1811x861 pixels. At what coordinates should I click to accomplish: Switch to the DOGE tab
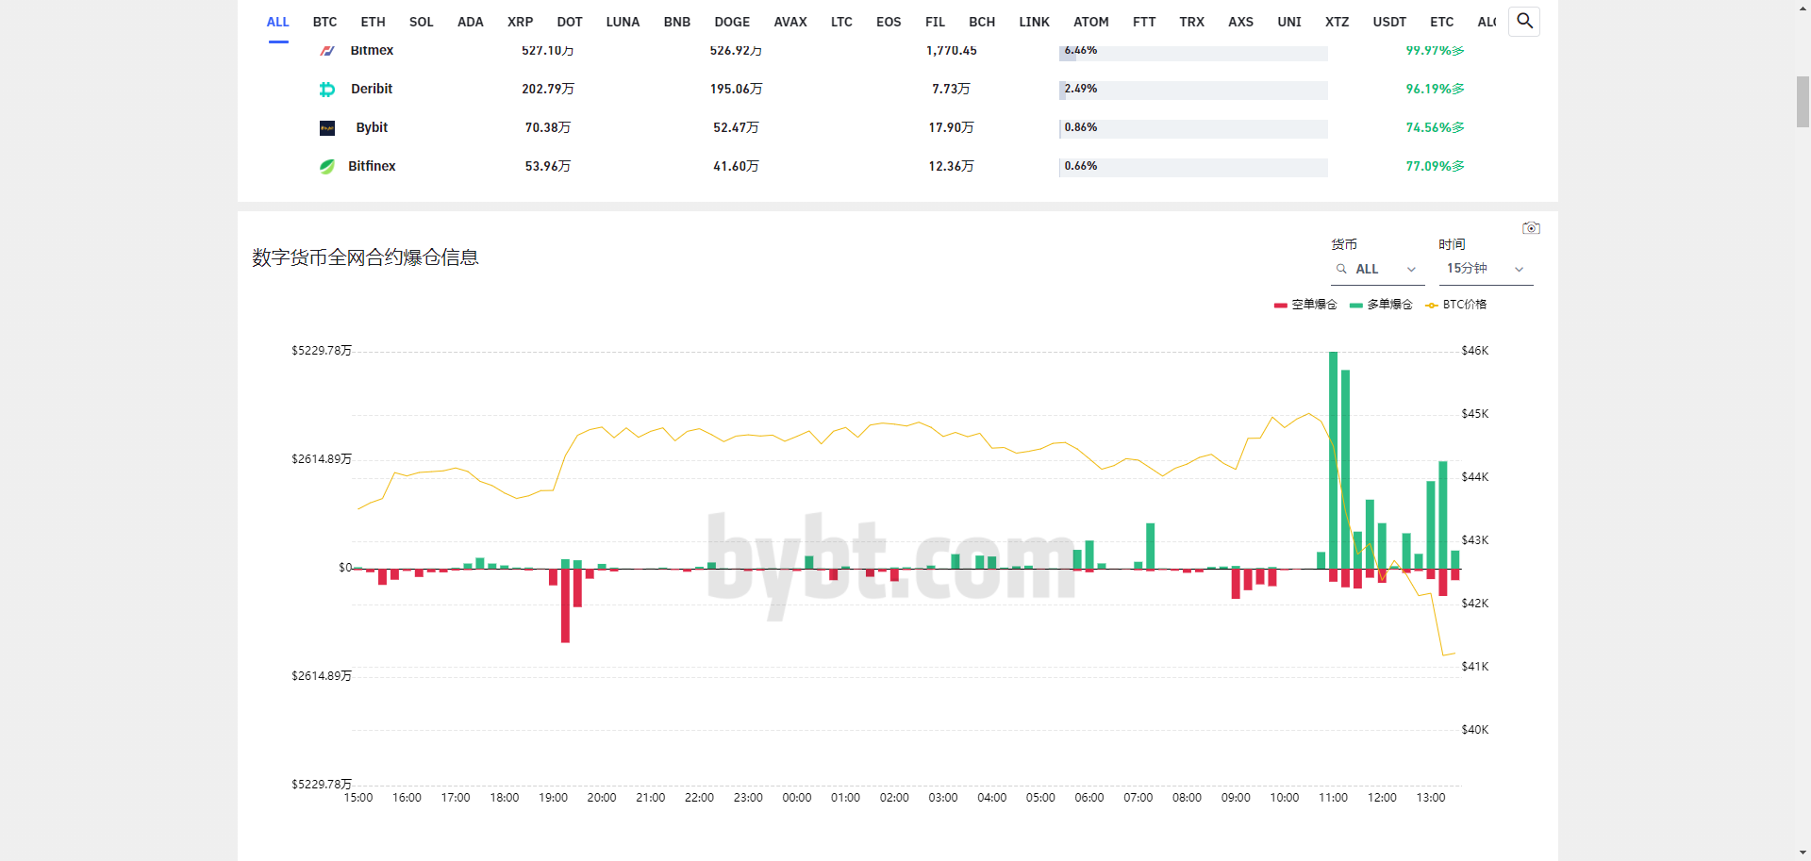732,22
